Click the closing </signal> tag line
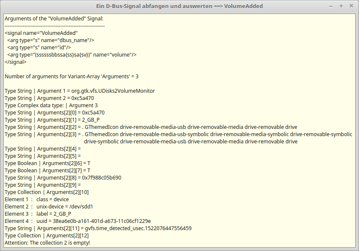 (15, 62)
